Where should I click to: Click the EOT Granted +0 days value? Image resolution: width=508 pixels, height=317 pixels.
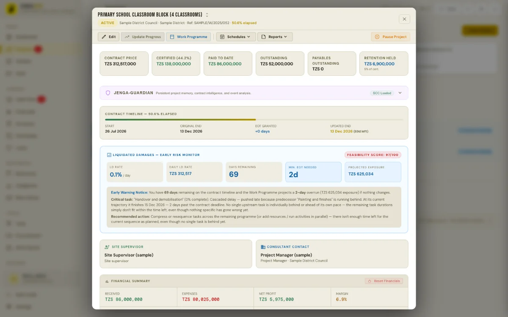click(x=262, y=131)
